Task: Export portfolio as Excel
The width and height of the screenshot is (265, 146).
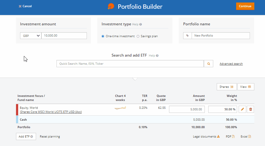Action: point(246,137)
